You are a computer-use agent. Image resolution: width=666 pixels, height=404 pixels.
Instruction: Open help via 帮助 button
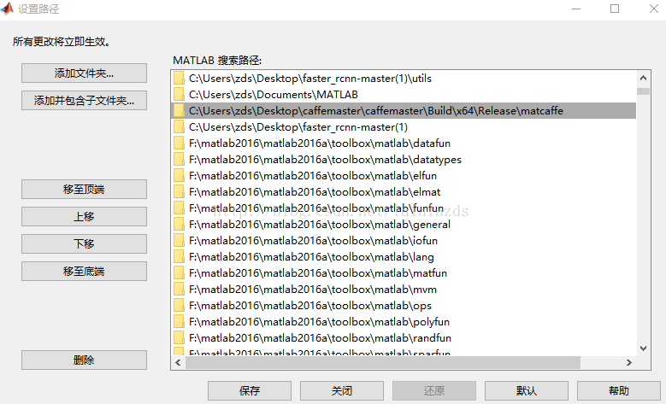[x=619, y=390]
